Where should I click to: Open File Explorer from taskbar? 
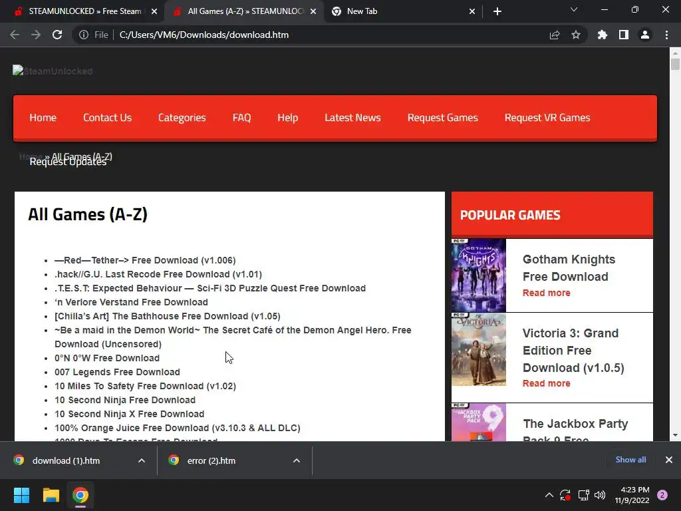[x=51, y=495]
